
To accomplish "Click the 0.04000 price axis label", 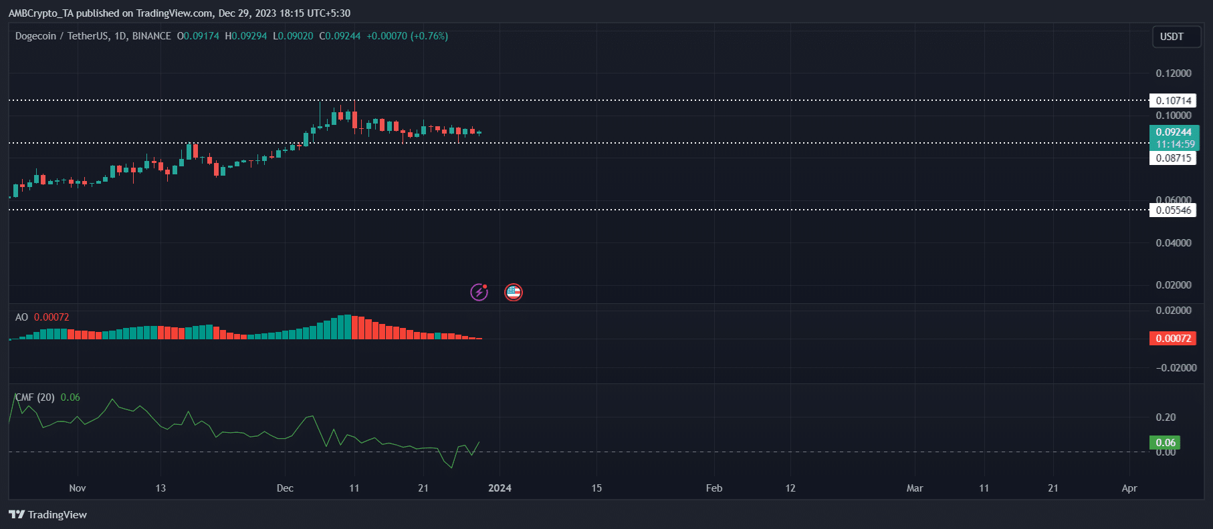I will (x=1174, y=243).
